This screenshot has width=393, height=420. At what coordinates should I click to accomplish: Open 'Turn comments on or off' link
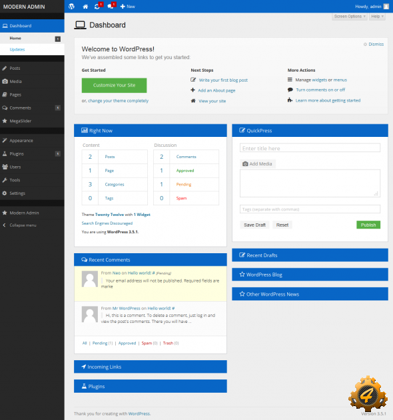320,90
